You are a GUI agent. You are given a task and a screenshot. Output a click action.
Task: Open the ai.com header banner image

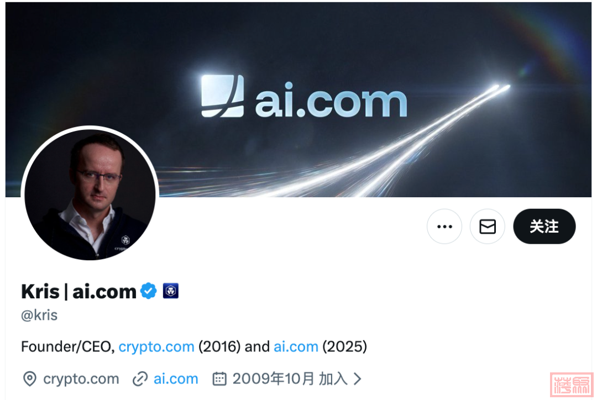tap(298, 99)
